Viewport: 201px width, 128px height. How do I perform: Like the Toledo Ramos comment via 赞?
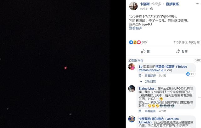click(x=140, y=75)
